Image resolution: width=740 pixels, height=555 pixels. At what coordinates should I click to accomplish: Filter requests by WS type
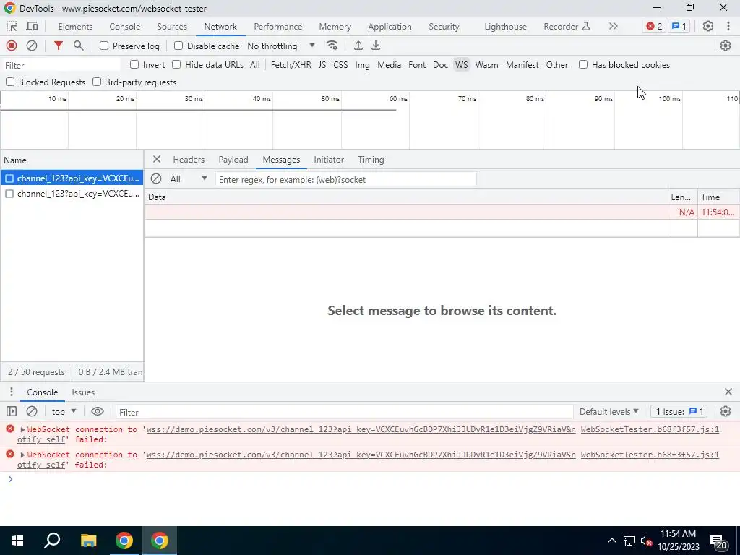462,64
